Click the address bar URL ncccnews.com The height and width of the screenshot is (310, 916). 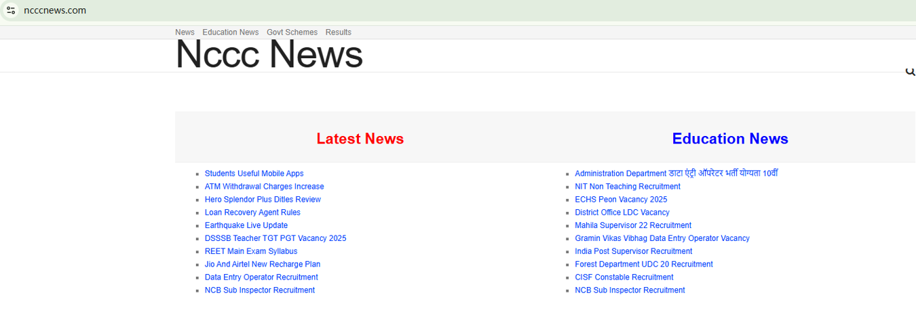pos(55,10)
